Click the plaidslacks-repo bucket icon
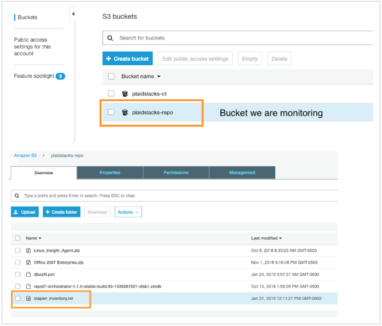Image resolution: width=382 pixels, height=326 pixels. [126, 112]
